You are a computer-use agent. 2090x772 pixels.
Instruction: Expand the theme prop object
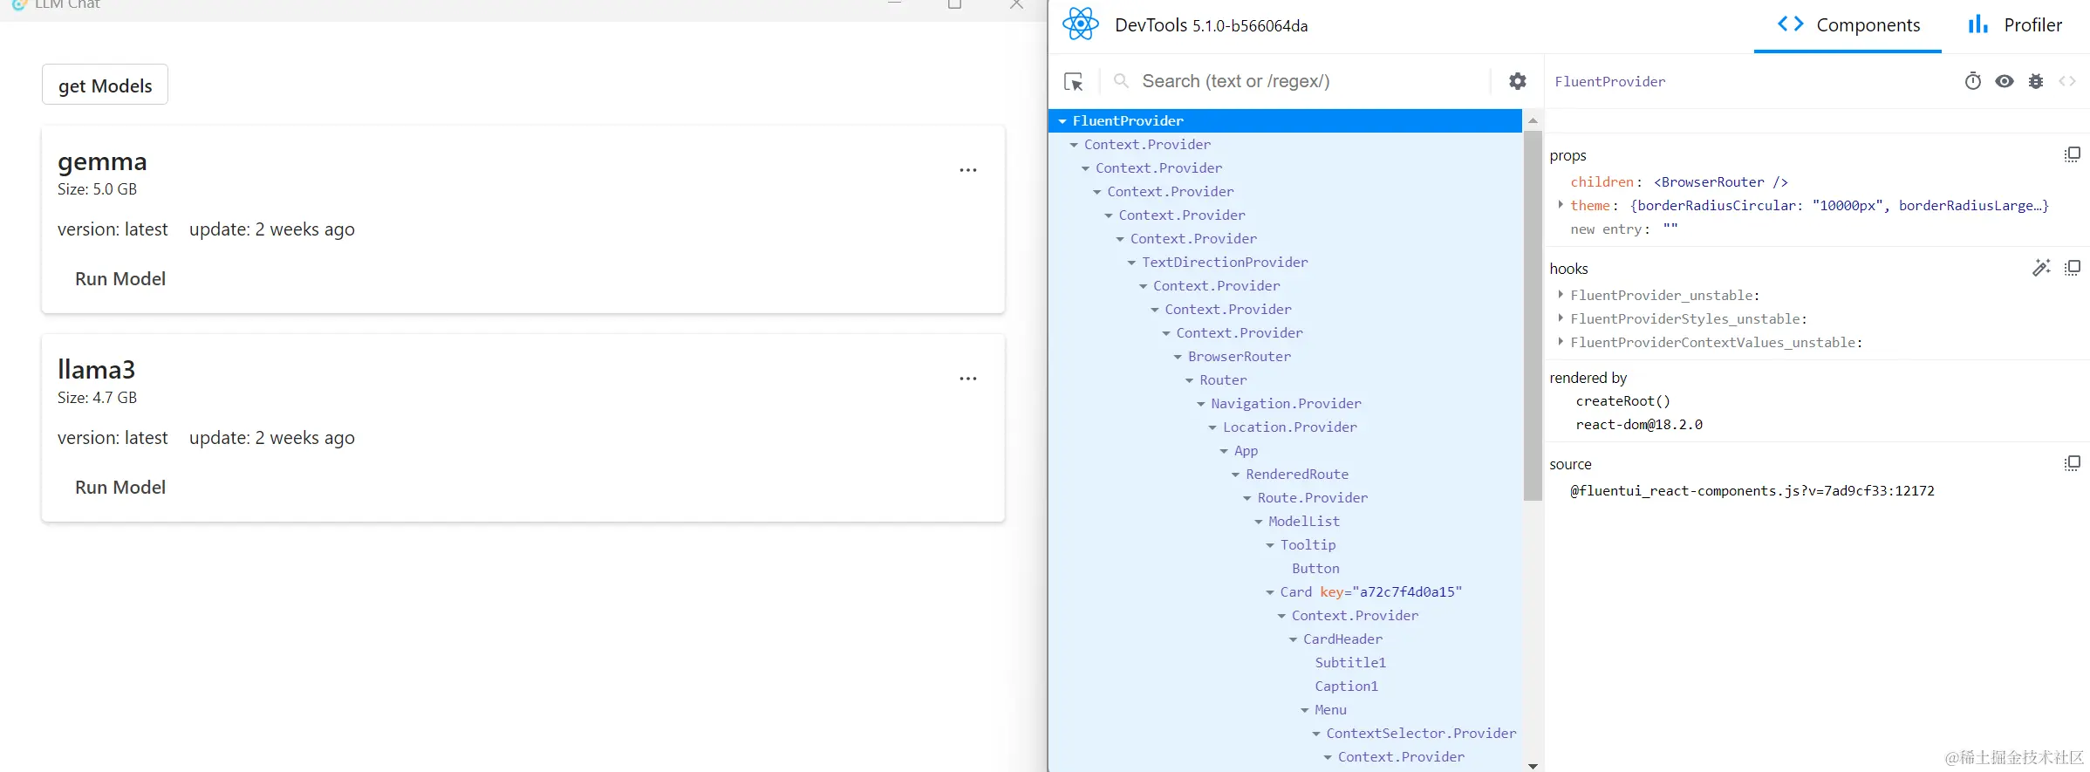1561,205
